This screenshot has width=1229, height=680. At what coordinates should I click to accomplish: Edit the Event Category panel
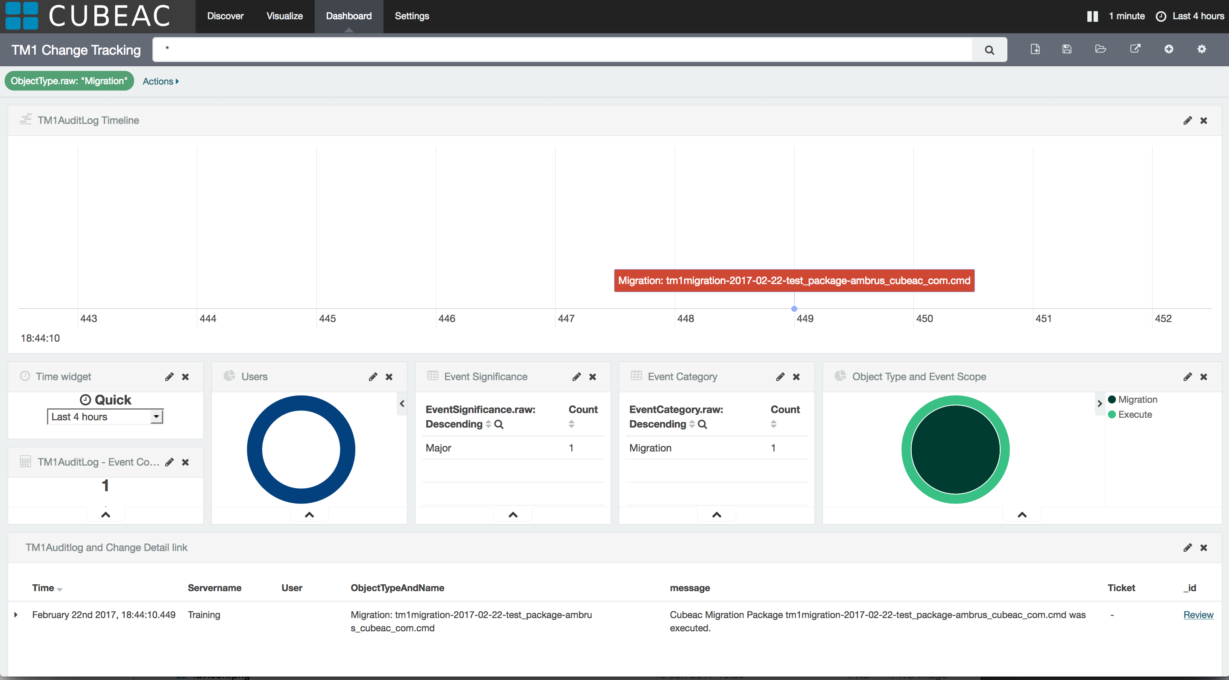click(780, 377)
